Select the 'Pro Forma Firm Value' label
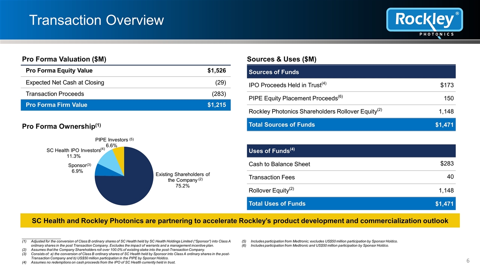Image resolution: width=480 pixels, height=270 pixels. point(56,105)
